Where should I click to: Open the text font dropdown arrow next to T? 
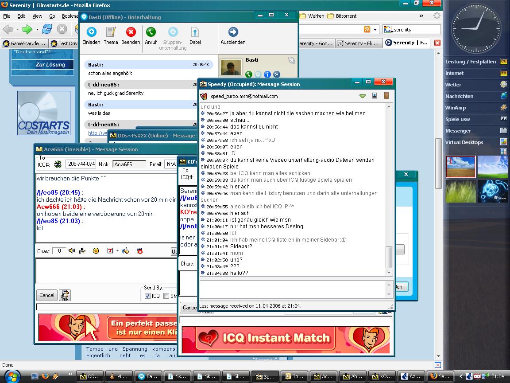click(117, 251)
